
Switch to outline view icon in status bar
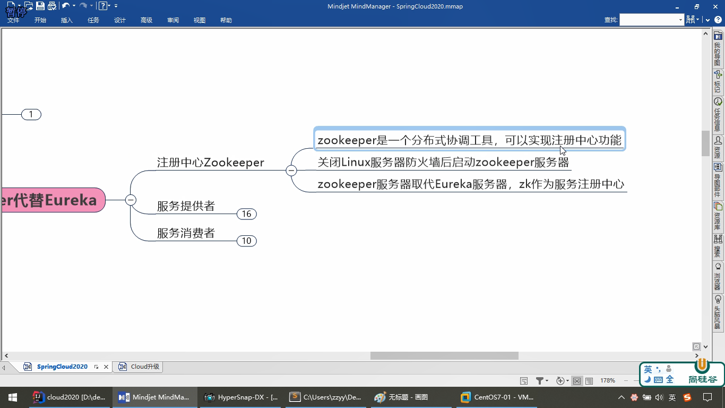[x=589, y=381]
